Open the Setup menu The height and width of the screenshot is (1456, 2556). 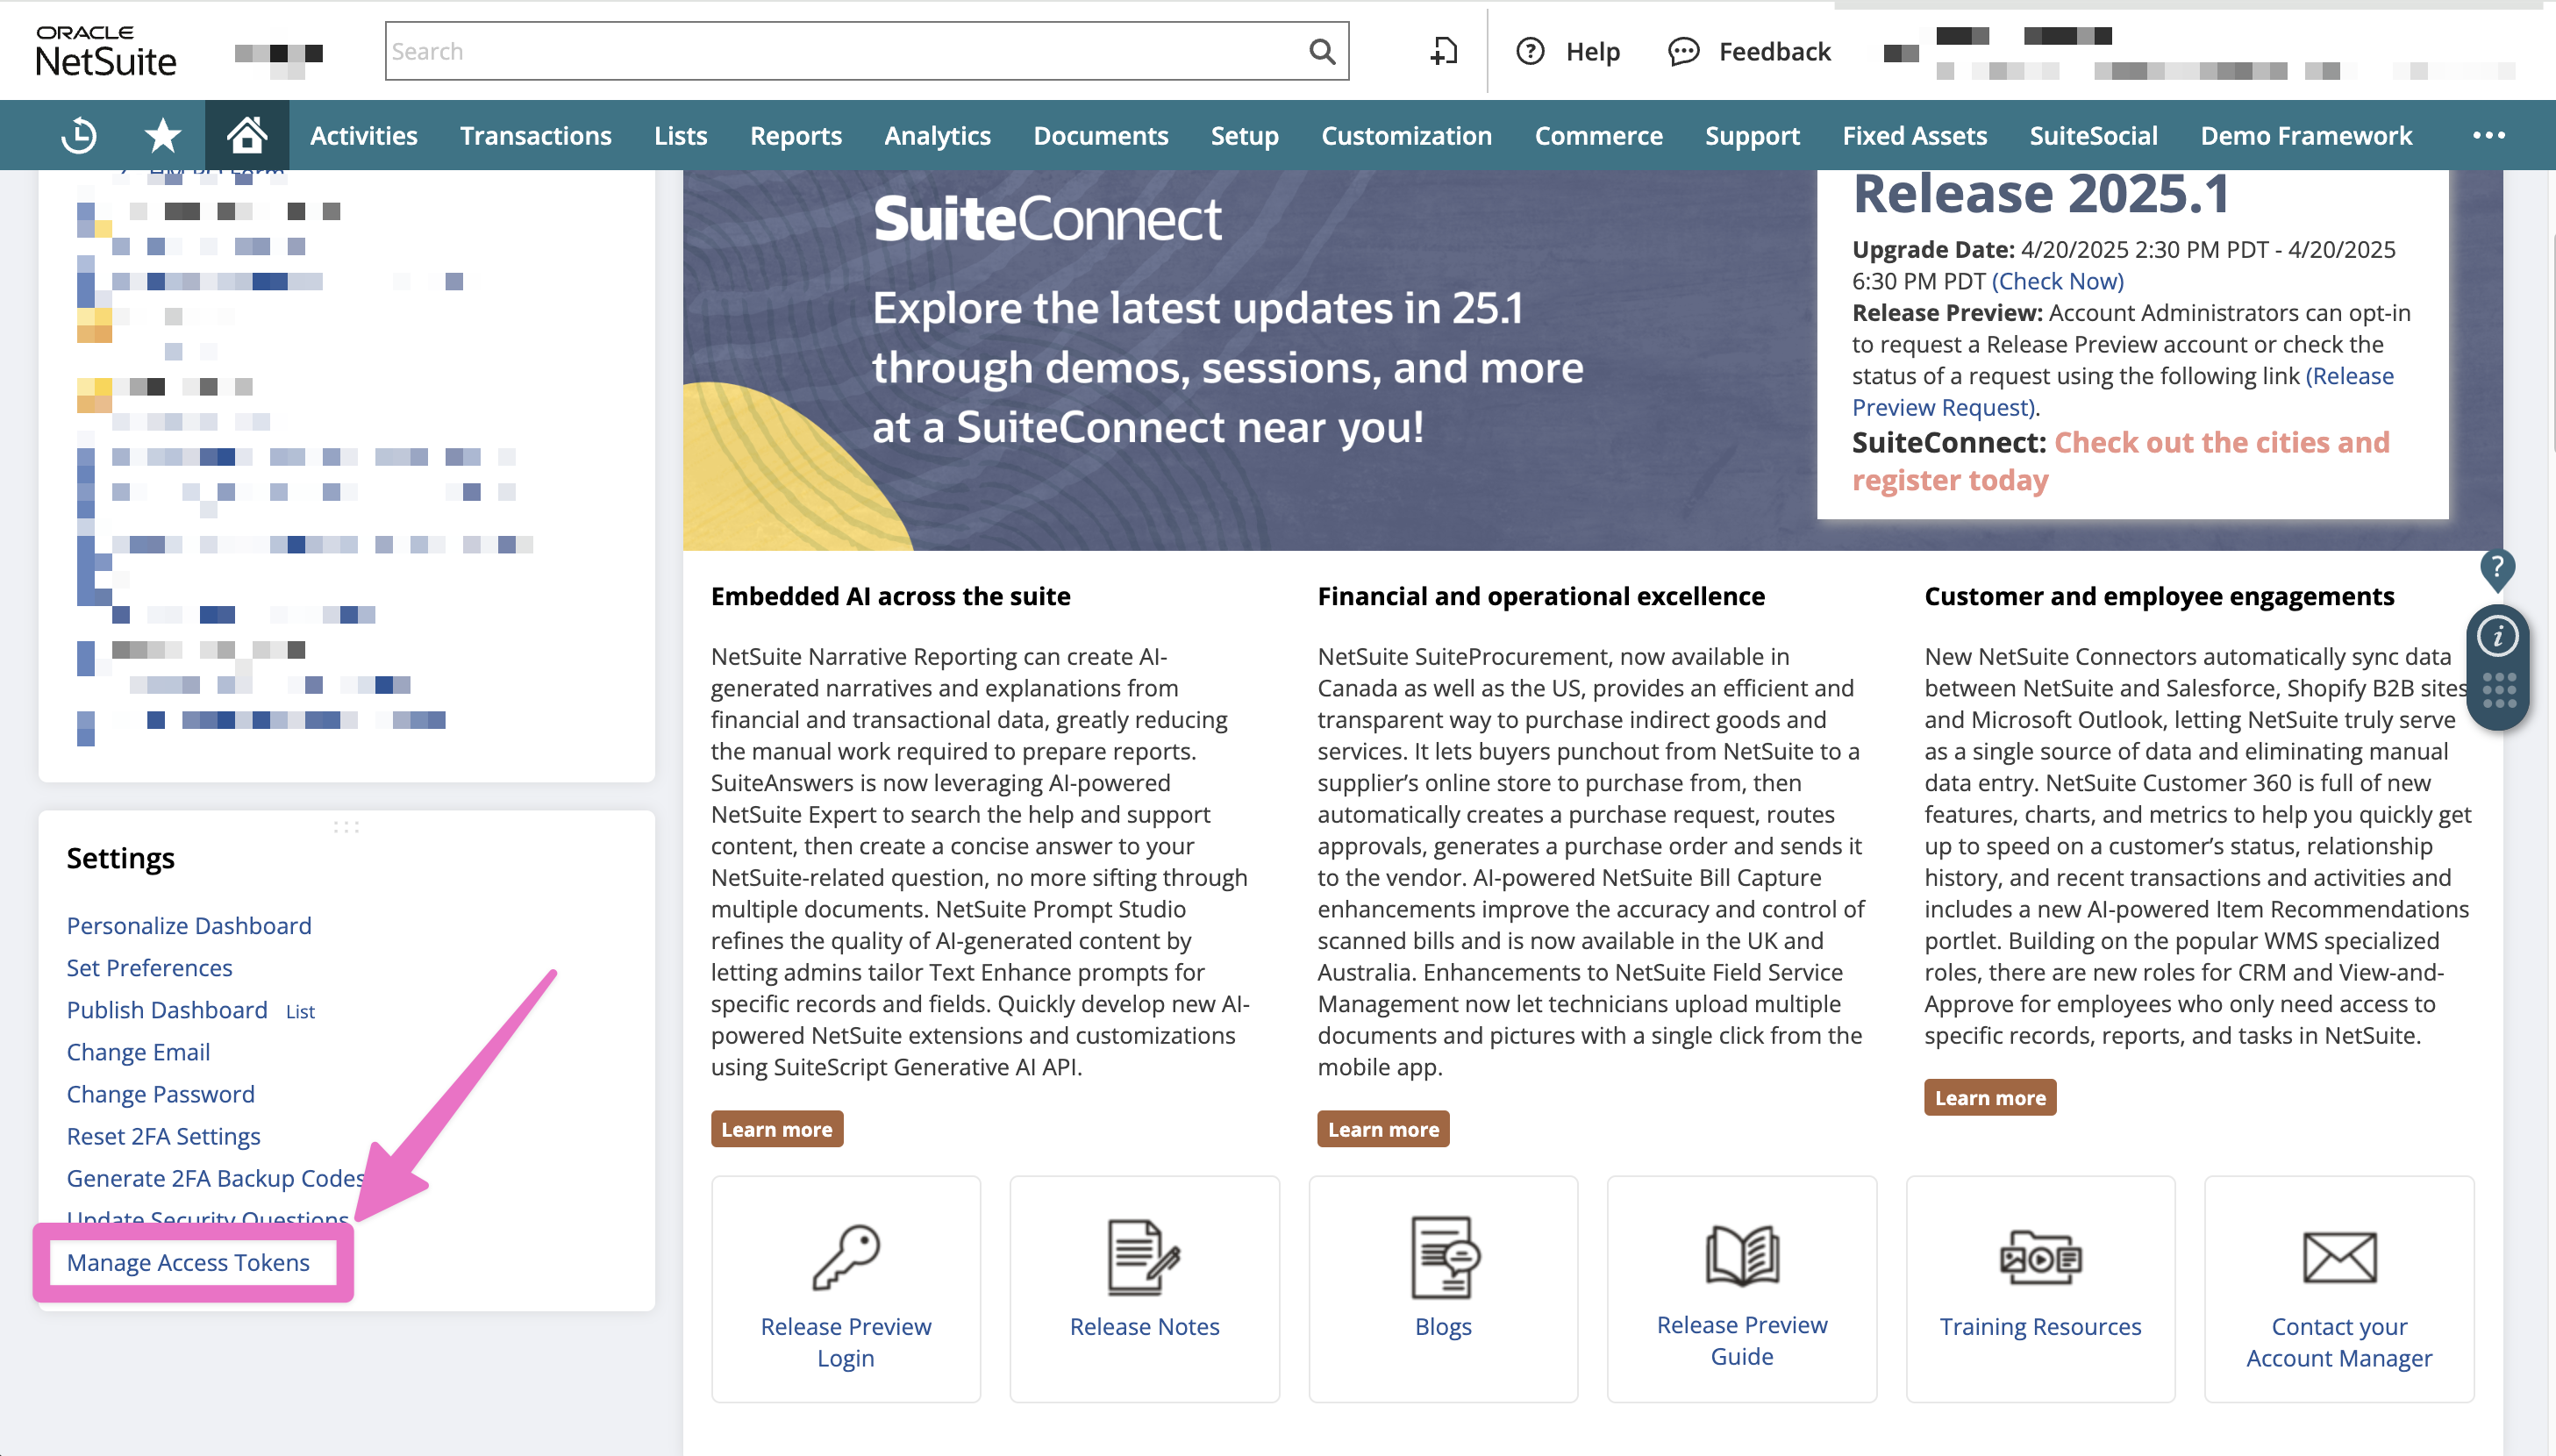pos(1244,135)
